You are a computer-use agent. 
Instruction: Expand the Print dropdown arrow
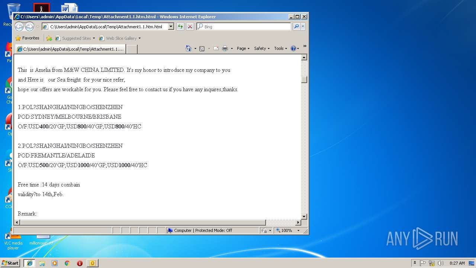coord(232,48)
